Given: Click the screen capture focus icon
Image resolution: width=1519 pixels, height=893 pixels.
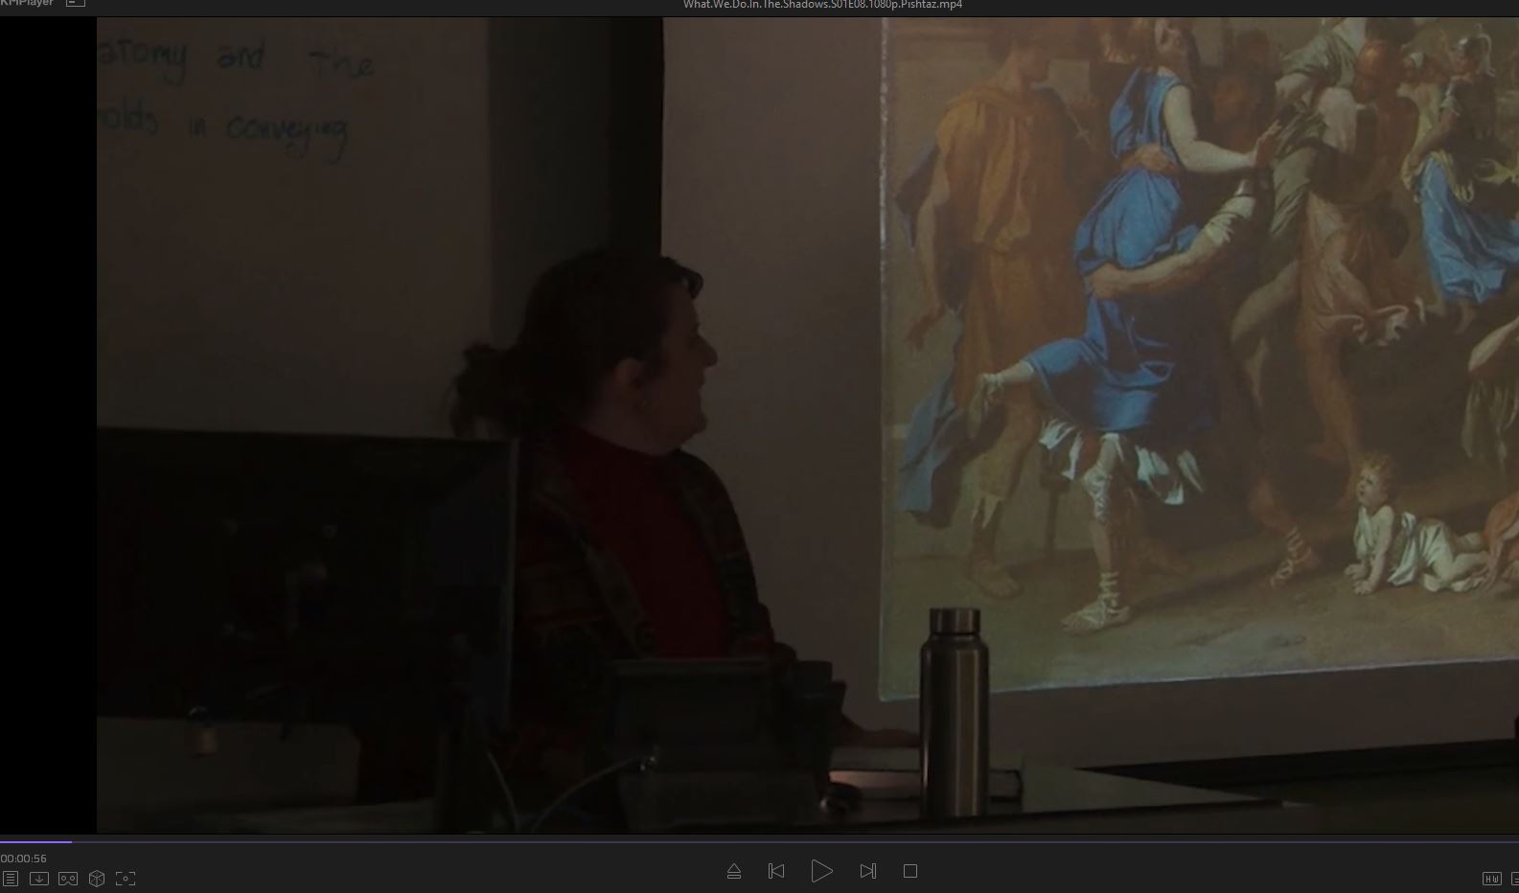Looking at the screenshot, I should pos(126,878).
